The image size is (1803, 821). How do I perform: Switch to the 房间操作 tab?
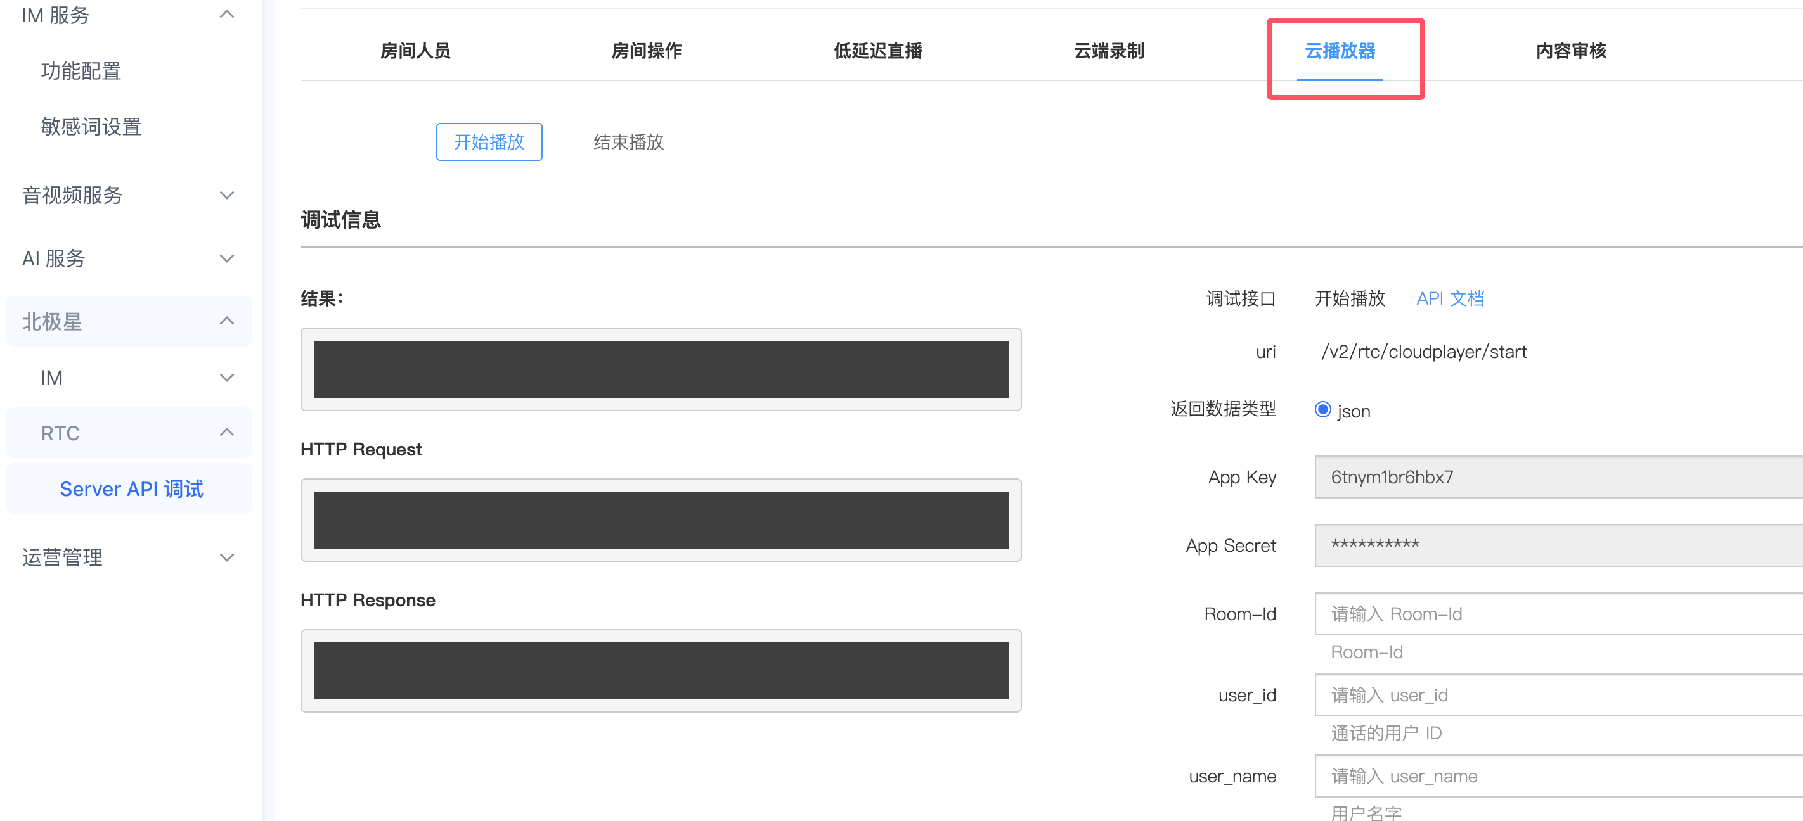pos(646,50)
